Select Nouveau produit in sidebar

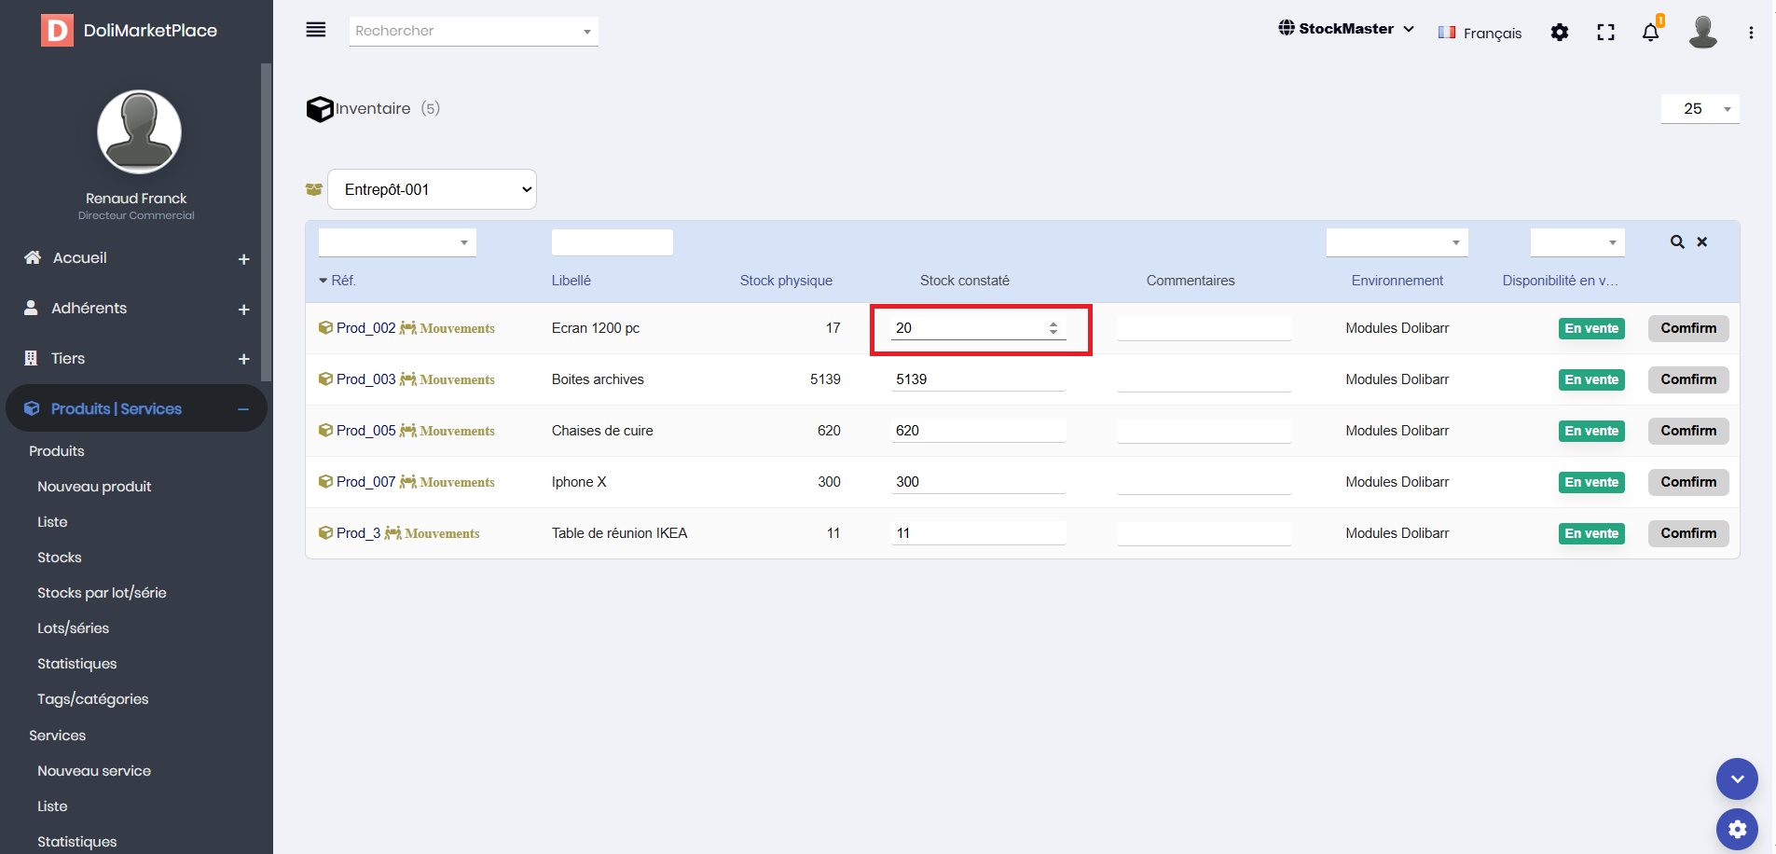[94, 487]
